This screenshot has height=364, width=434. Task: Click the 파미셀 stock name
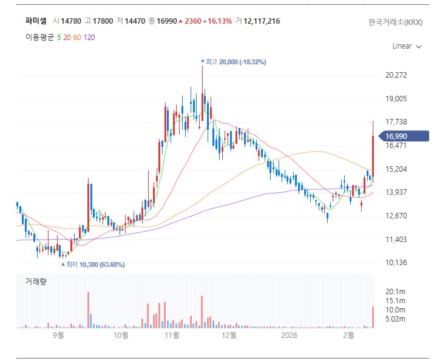click(36, 21)
